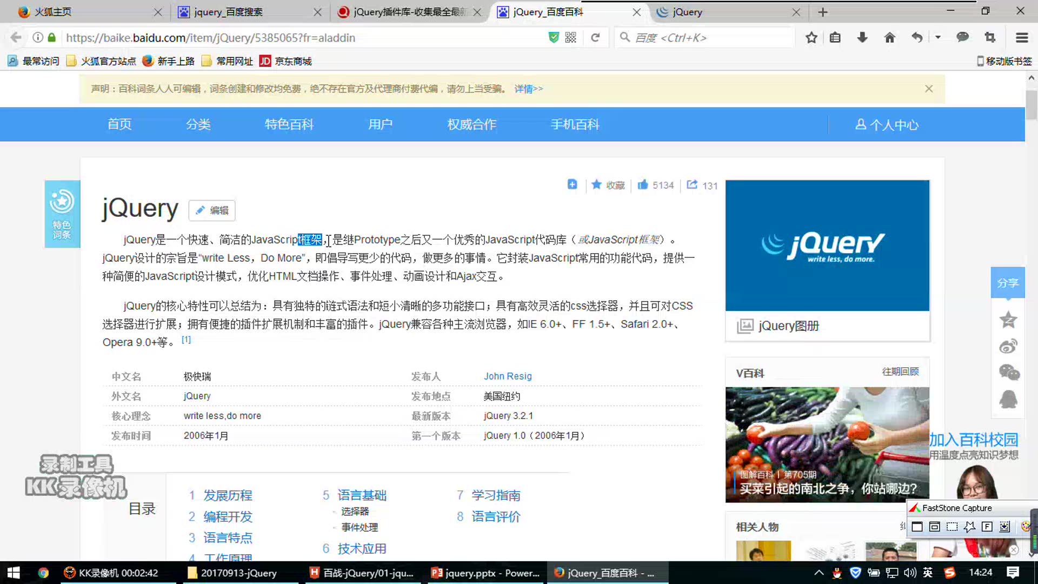The image size is (1038, 584).
Task: Open the 详情>> link in notice
Action: point(528,89)
